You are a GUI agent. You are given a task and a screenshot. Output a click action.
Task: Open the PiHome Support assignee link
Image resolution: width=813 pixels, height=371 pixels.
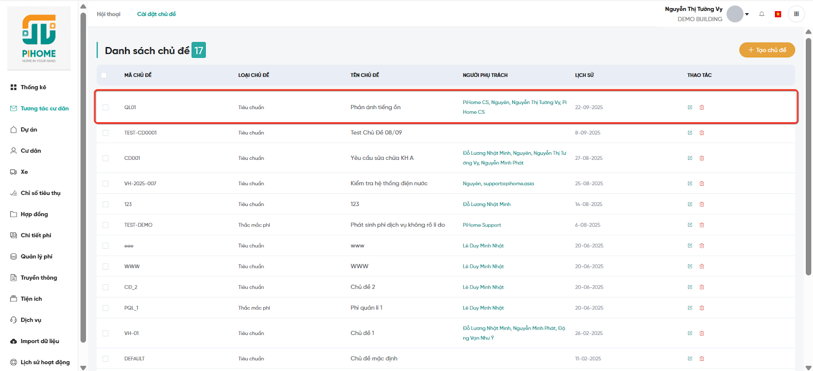click(482, 225)
